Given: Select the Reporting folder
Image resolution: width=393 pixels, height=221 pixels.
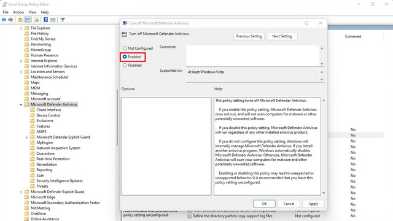Looking at the screenshot, I should (44, 170).
